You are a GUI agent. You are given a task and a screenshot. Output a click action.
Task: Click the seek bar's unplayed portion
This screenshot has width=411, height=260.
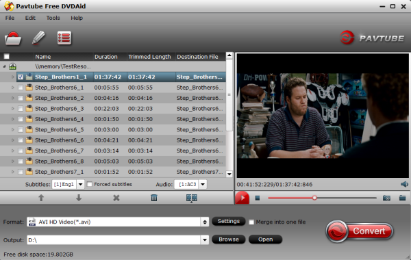click(347, 198)
